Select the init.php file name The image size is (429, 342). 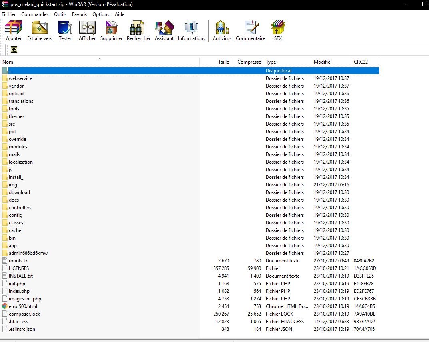[17, 284]
